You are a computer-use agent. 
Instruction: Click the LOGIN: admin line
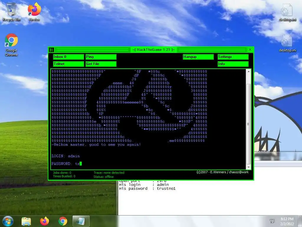tap(65, 156)
